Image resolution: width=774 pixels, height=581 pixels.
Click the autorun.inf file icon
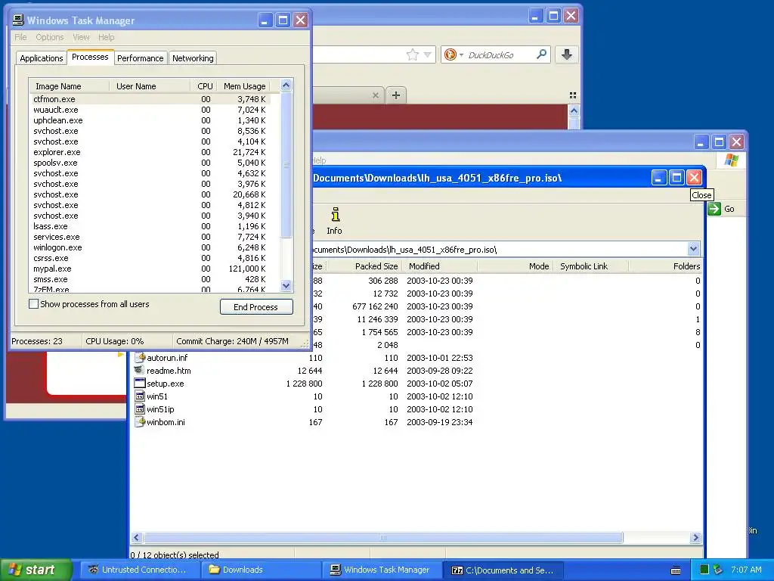pos(140,358)
